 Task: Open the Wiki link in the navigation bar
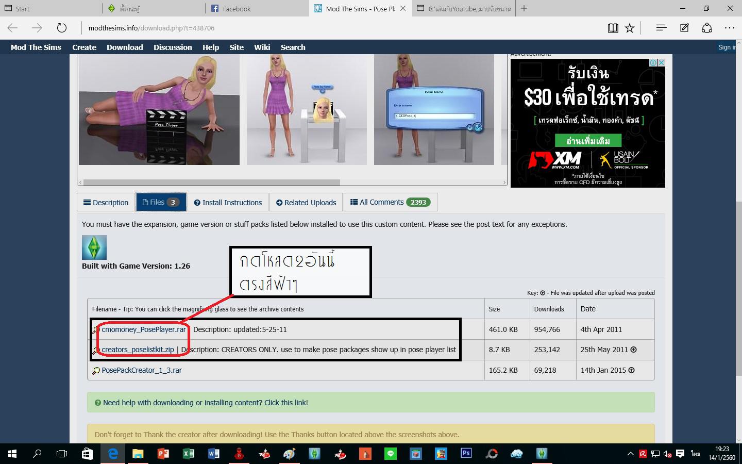262,47
